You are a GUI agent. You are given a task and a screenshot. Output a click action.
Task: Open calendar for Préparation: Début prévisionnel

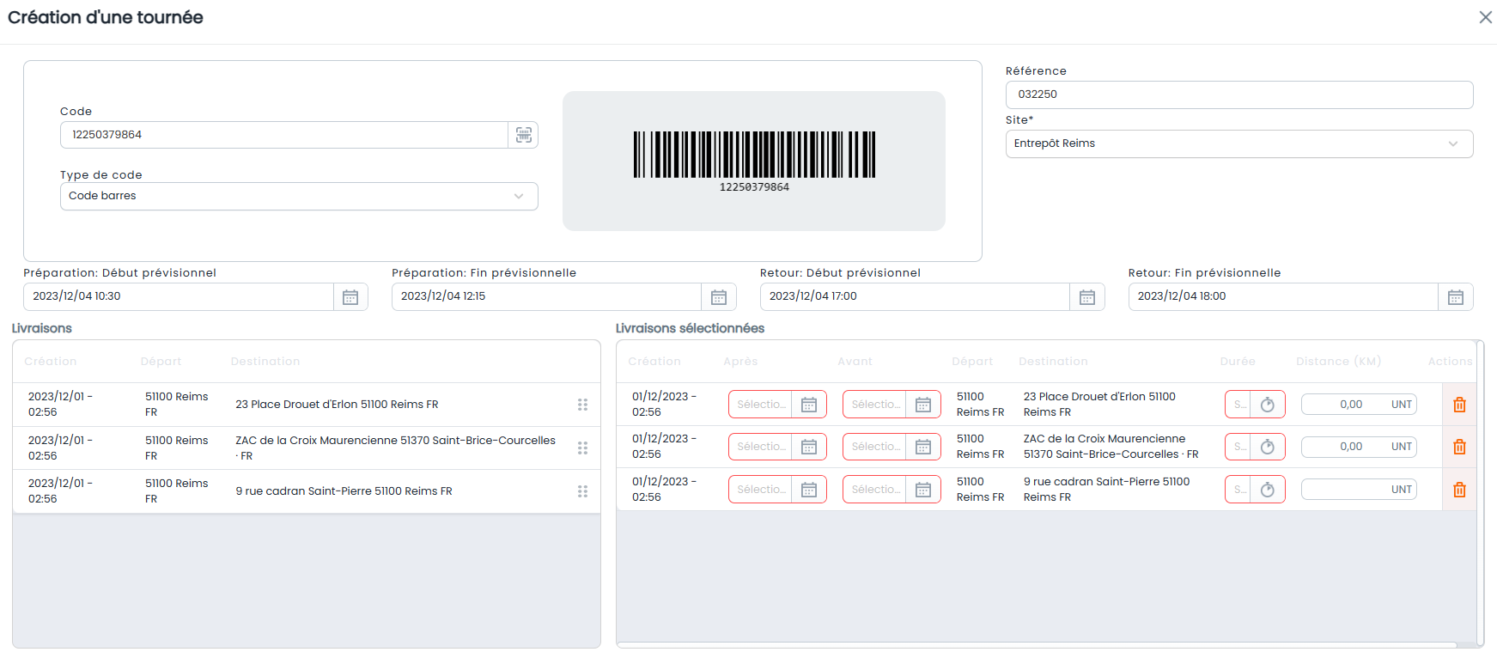350,297
